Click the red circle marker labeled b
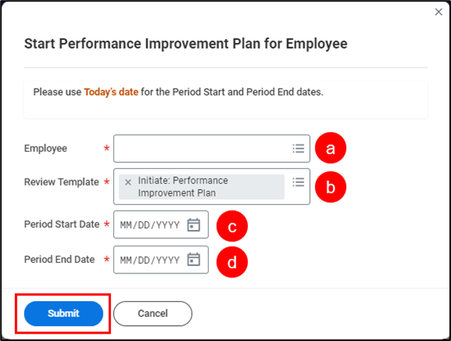 point(330,187)
